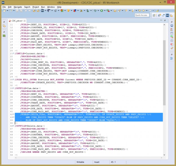Open the Window menu
Image resolution: width=176 pixels, height=166 pixels.
click(51, 7)
